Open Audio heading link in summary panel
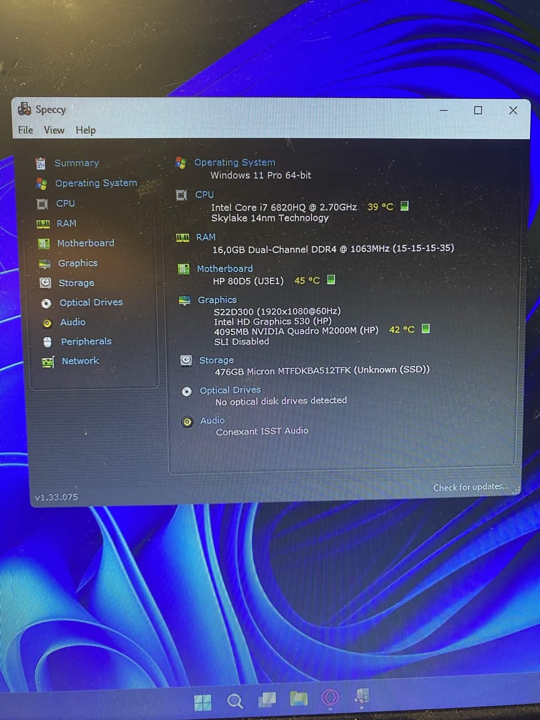Image resolution: width=540 pixels, height=720 pixels. (212, 420)
